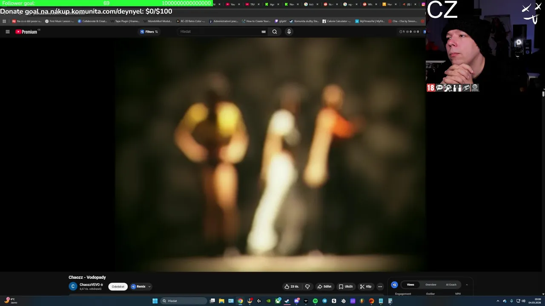
Task: Open the ChaozzVEVO channel name link
Action: coord(89,285)
